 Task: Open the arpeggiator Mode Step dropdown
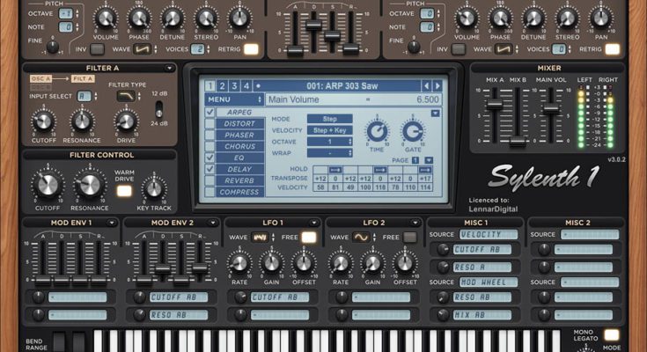click(330, 119)
